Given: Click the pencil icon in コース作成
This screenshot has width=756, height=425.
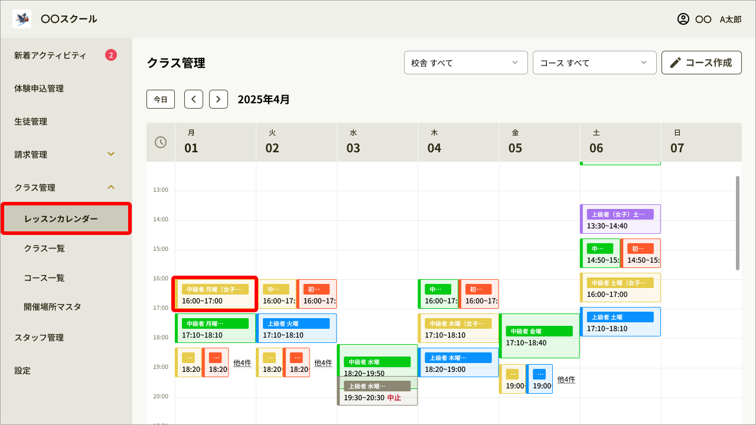Looking at the screenshot, I should pyautogui.click(x=676, y=63).
